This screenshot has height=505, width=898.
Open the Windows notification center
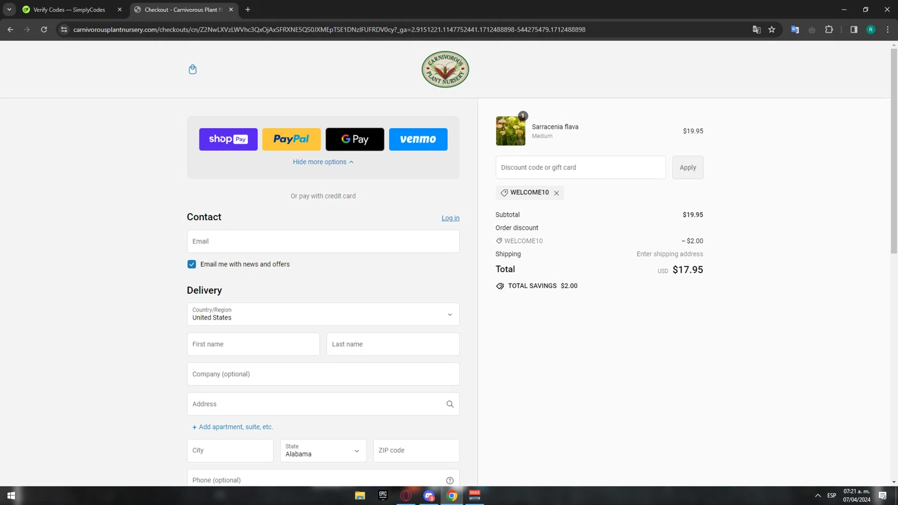pyautogui.click(x=882, y=495)
